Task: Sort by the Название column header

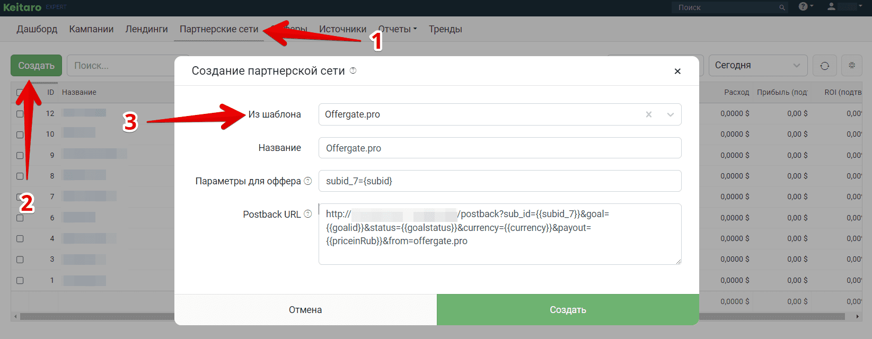Action: [x=79, y=92]
